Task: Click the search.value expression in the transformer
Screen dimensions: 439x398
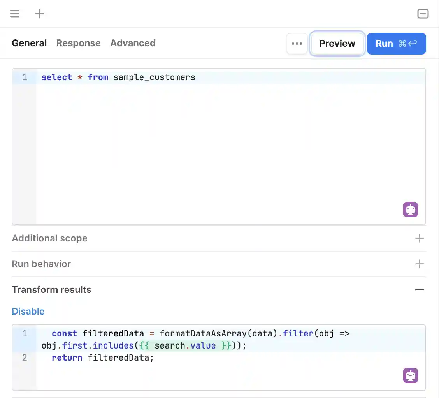Action: [x=185, y=346]
